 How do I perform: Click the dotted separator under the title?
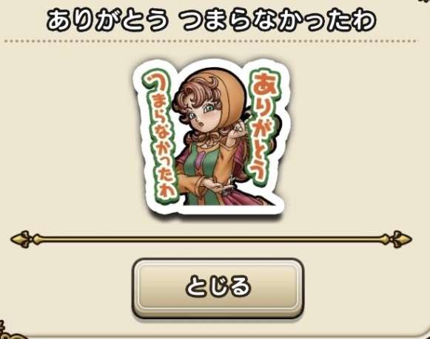pos(211,41)
